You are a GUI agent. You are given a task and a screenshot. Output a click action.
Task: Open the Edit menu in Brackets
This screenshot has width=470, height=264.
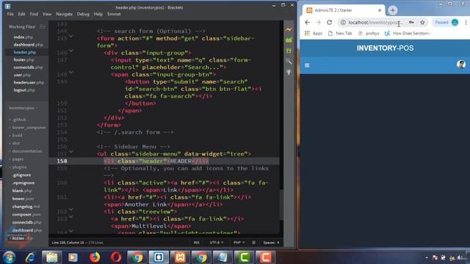click(x=21, y=14)
